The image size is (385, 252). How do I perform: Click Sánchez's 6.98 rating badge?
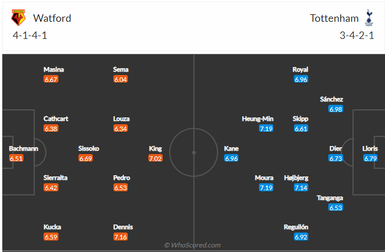[x=336, y=109]
